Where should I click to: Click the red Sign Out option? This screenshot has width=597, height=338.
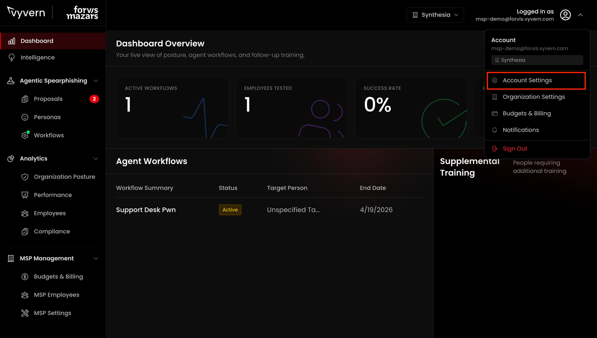(515, 149)
